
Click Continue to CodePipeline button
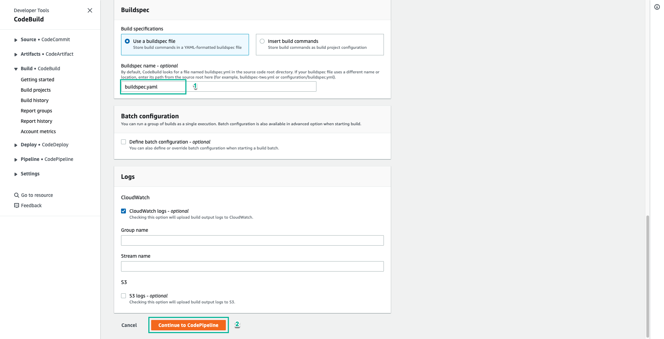(188, 325)
